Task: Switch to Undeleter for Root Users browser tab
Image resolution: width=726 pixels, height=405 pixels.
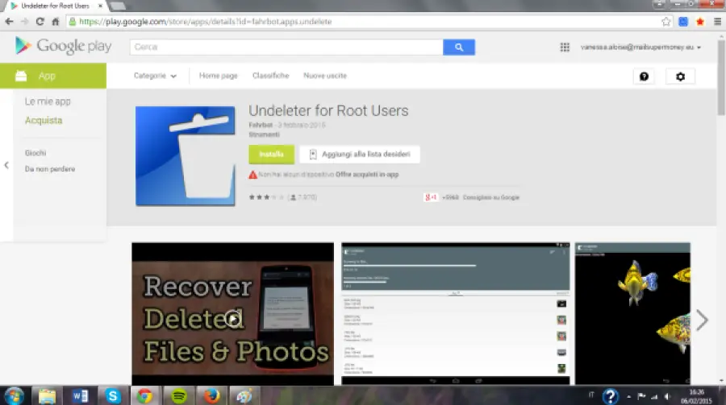Action: pos(55,6)
